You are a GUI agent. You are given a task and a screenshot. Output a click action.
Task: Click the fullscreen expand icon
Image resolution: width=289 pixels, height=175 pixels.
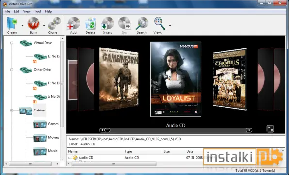click(271, 129)
